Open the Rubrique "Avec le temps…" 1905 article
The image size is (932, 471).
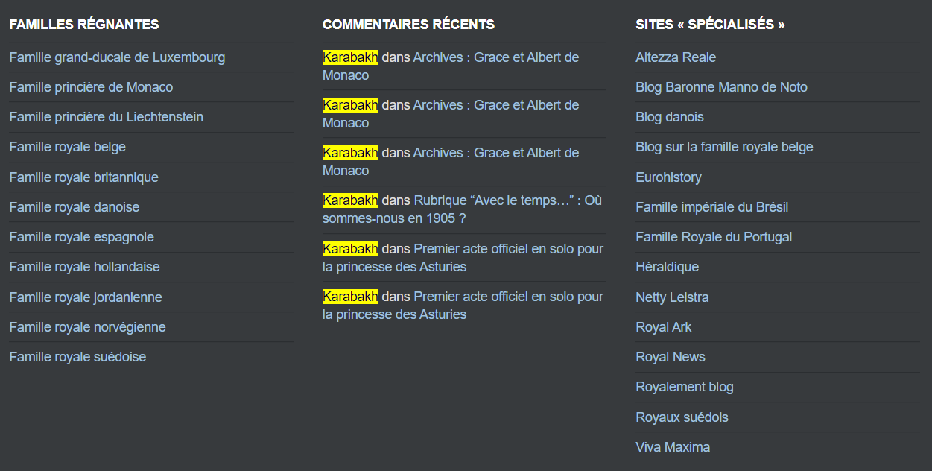click(x=507, y=201)
